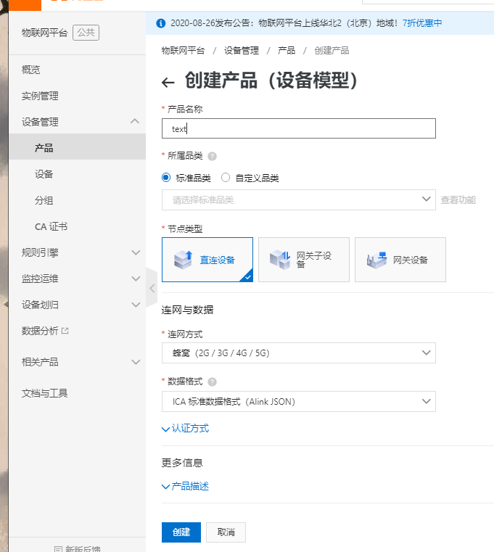494x552 pixels.
Task: Click 设备管理 breadcrumb link
Action: (x=242, y=51)
